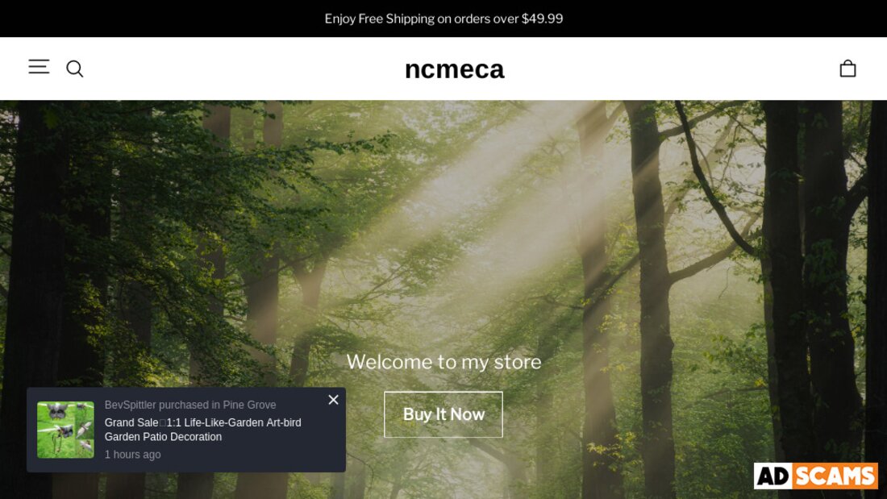Click the 1 hours ago timestamp
Viewport: 887px width, 499px height.
pos(132,455)
